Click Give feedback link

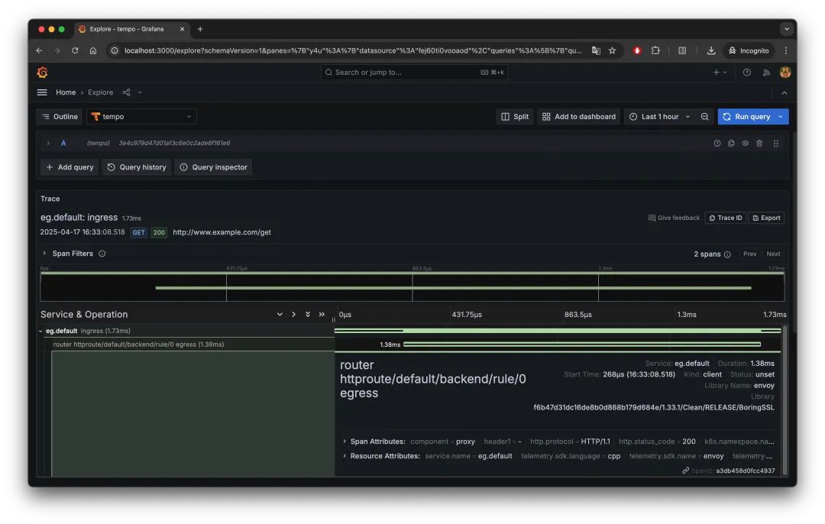674,218
